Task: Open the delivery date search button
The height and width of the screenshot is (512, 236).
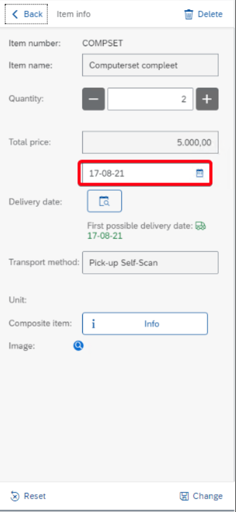Action: pos(104,201)
